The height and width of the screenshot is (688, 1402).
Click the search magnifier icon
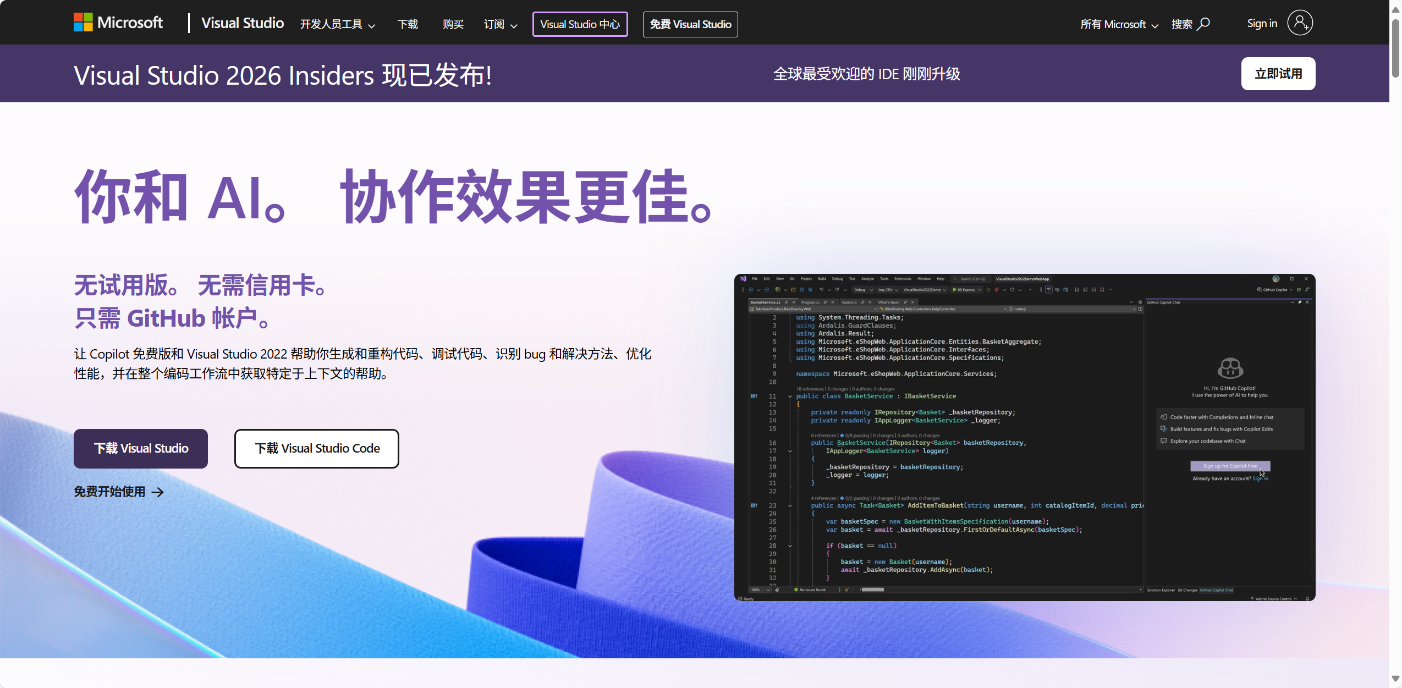[x=1203, y=24]
